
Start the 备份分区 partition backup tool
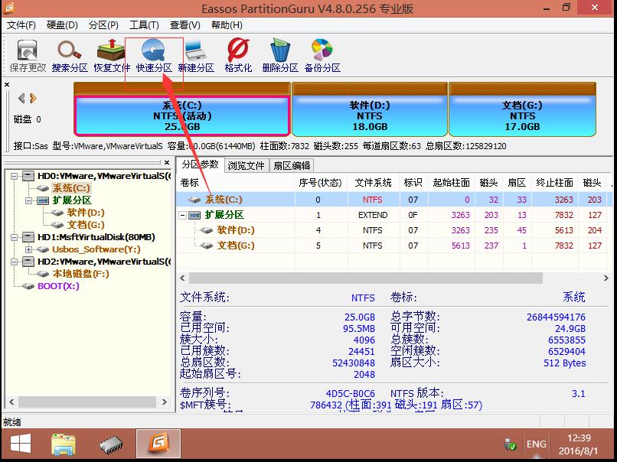tap(322, 54)
